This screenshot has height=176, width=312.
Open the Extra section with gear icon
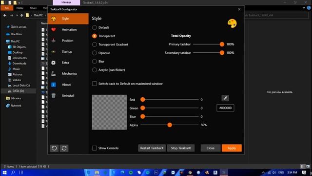tap(68, 63)
